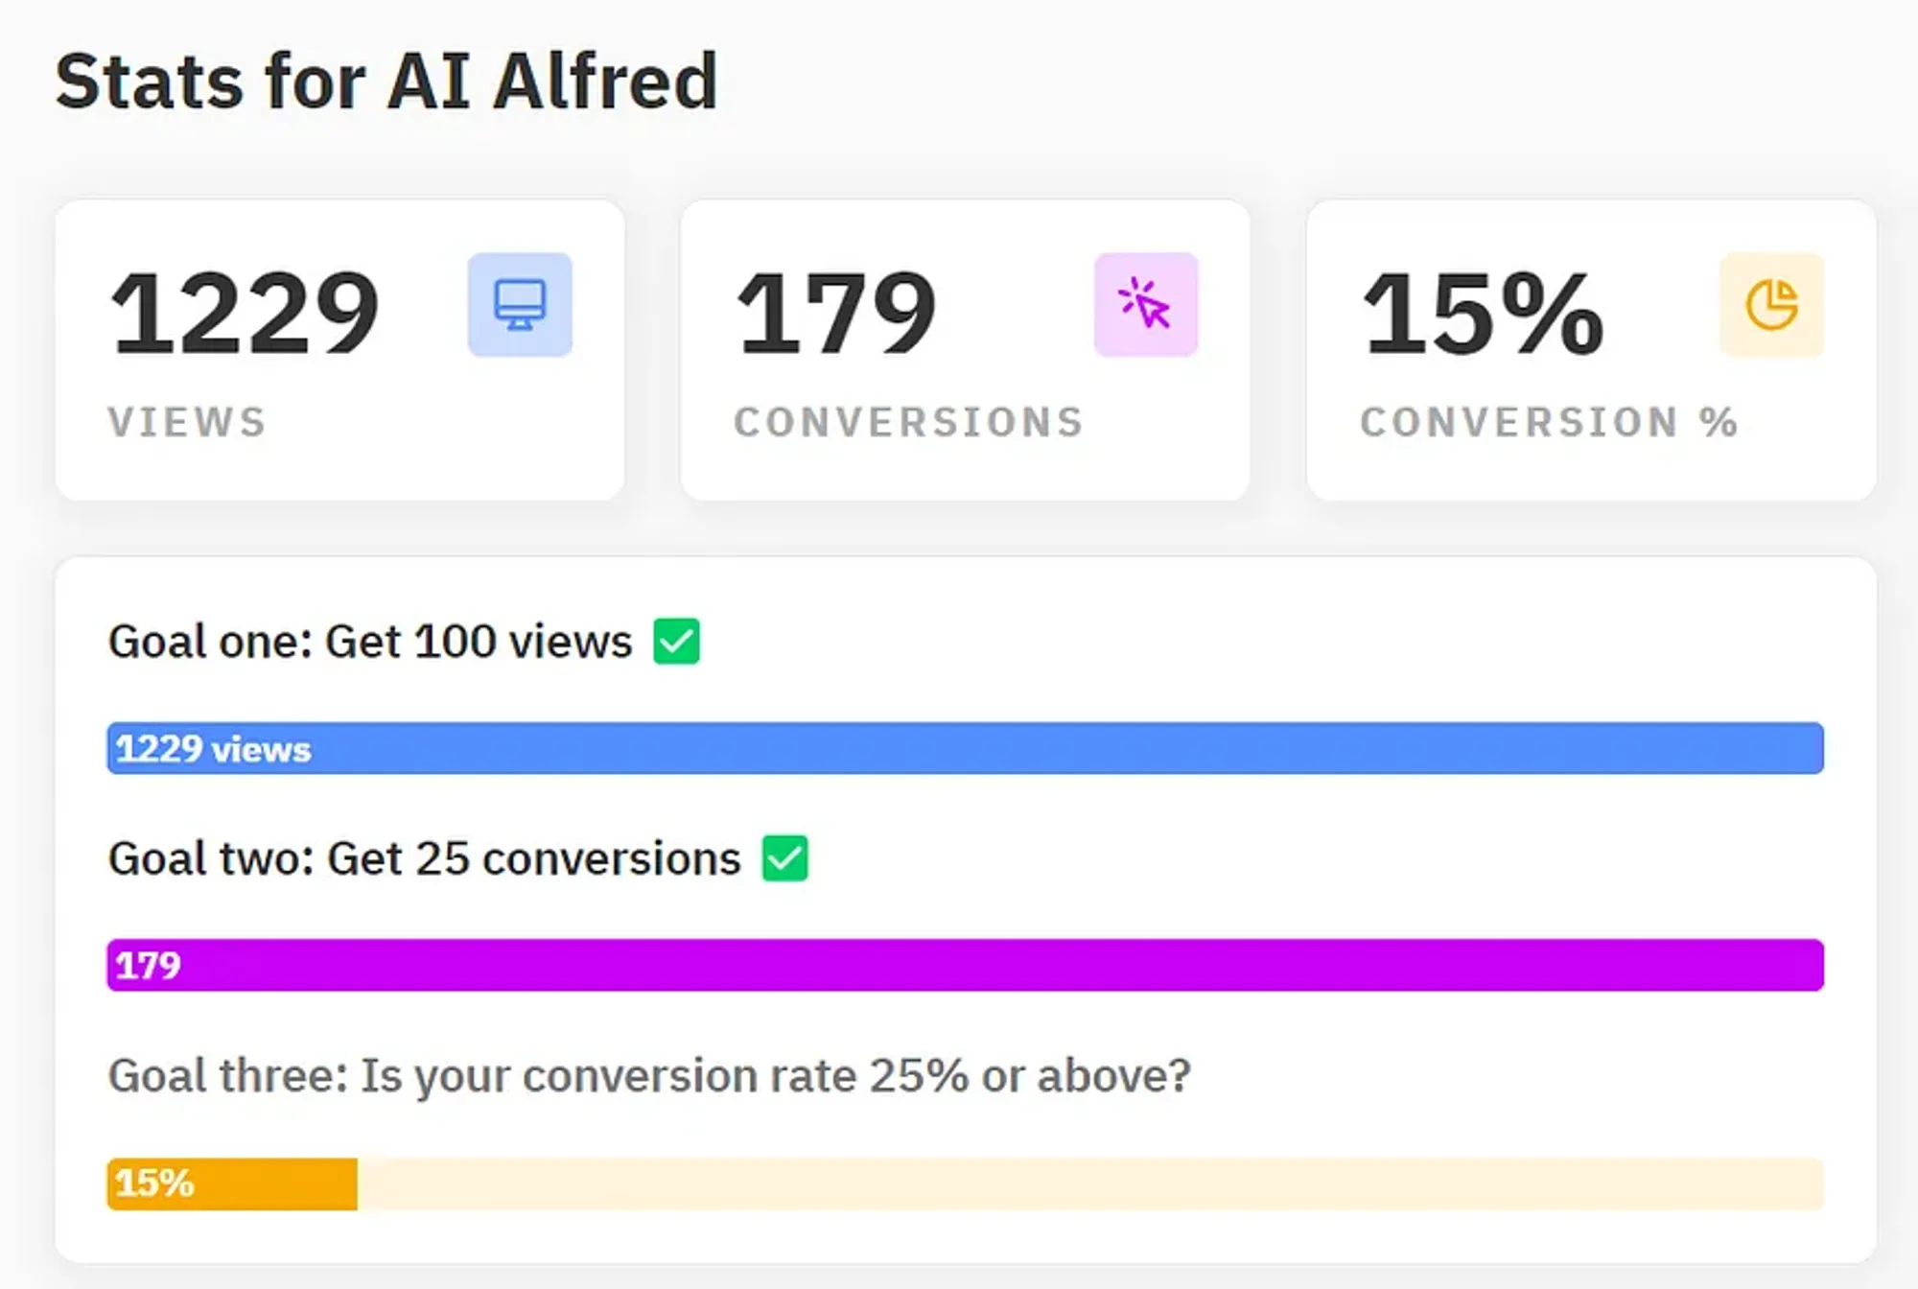
Task: Click the blue monitor views icon
Action: pyautogui.click(x=520, y=305)
